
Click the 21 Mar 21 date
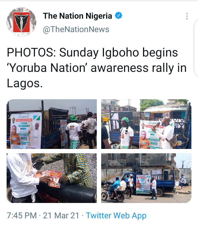61,216
